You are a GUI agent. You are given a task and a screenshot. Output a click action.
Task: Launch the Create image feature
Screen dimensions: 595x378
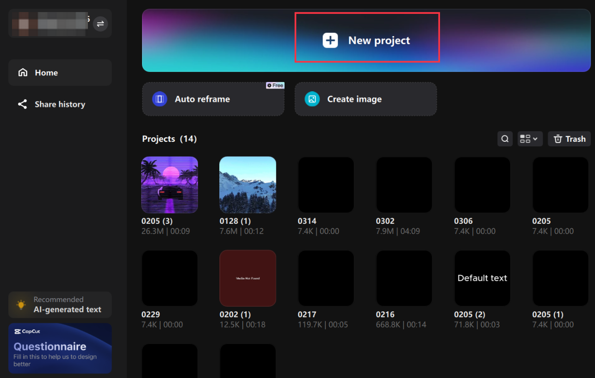point(366,99)
